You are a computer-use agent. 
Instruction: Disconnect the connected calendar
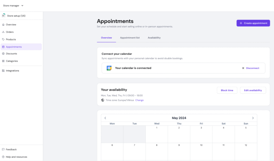[x=251, y=68]
